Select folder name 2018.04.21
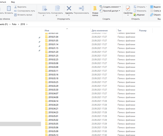This screenshot has height=136, width=163. click(53, 109)
